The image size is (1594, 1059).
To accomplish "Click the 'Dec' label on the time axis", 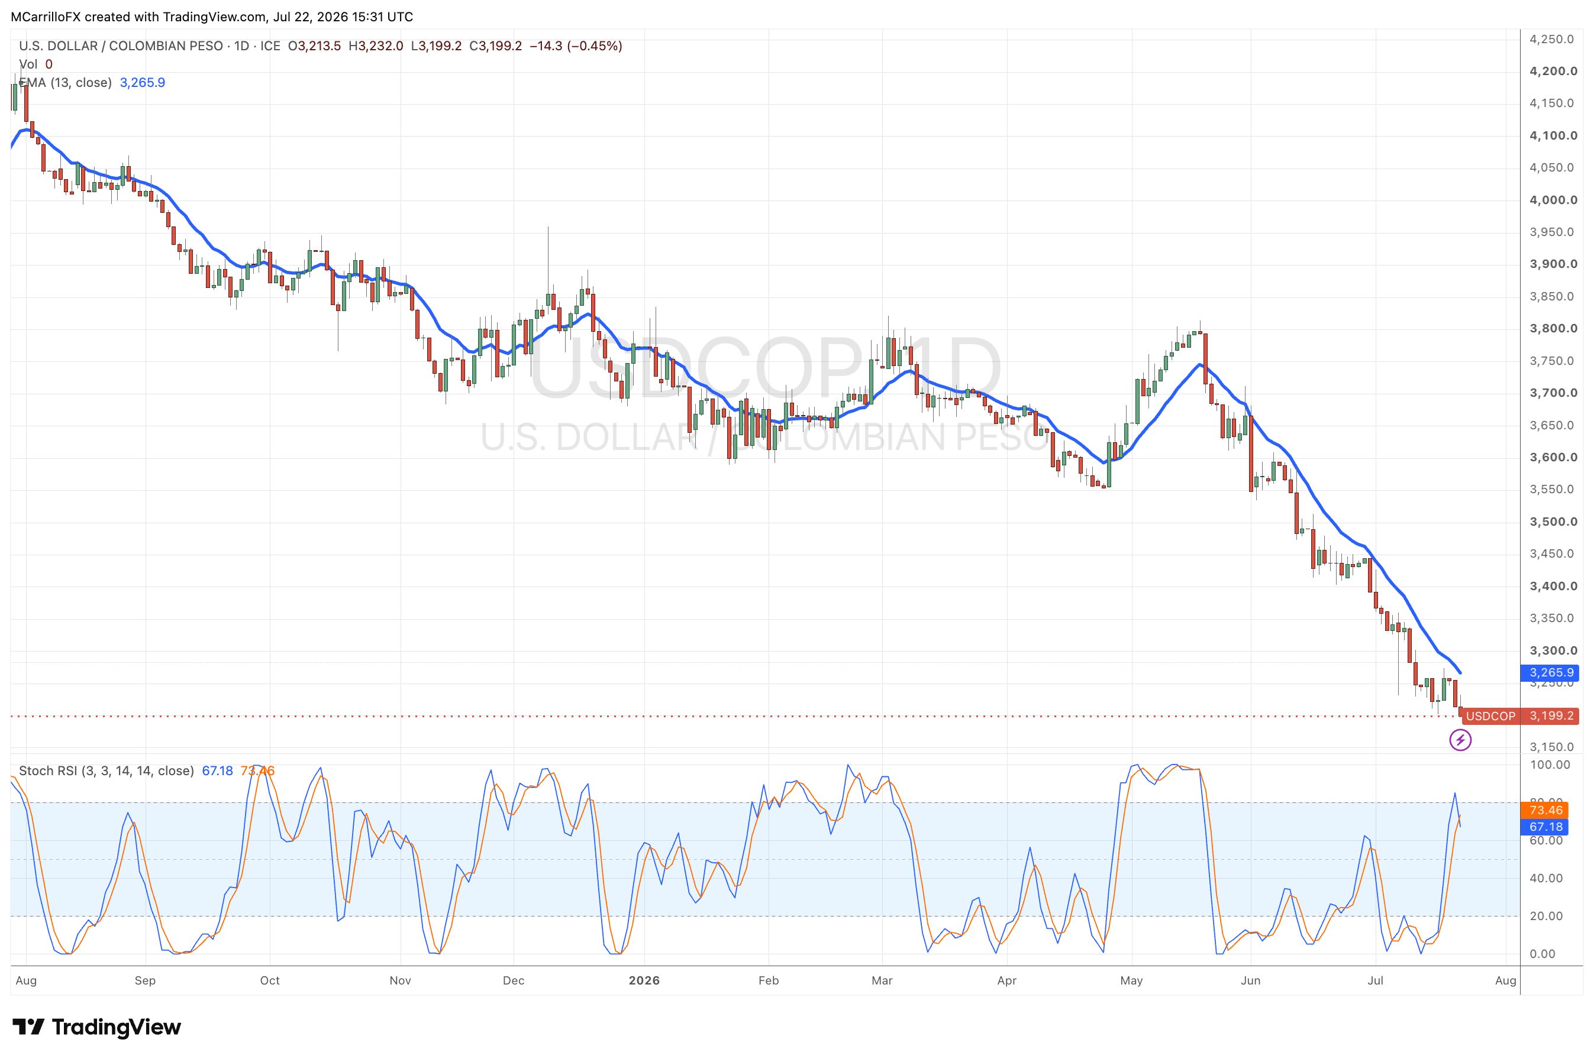I will pyautogui.click(x=514, y=981).
